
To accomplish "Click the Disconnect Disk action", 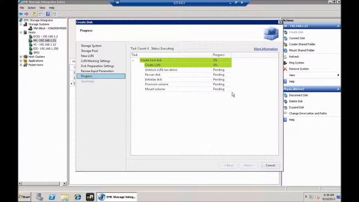I will [298, 95].
